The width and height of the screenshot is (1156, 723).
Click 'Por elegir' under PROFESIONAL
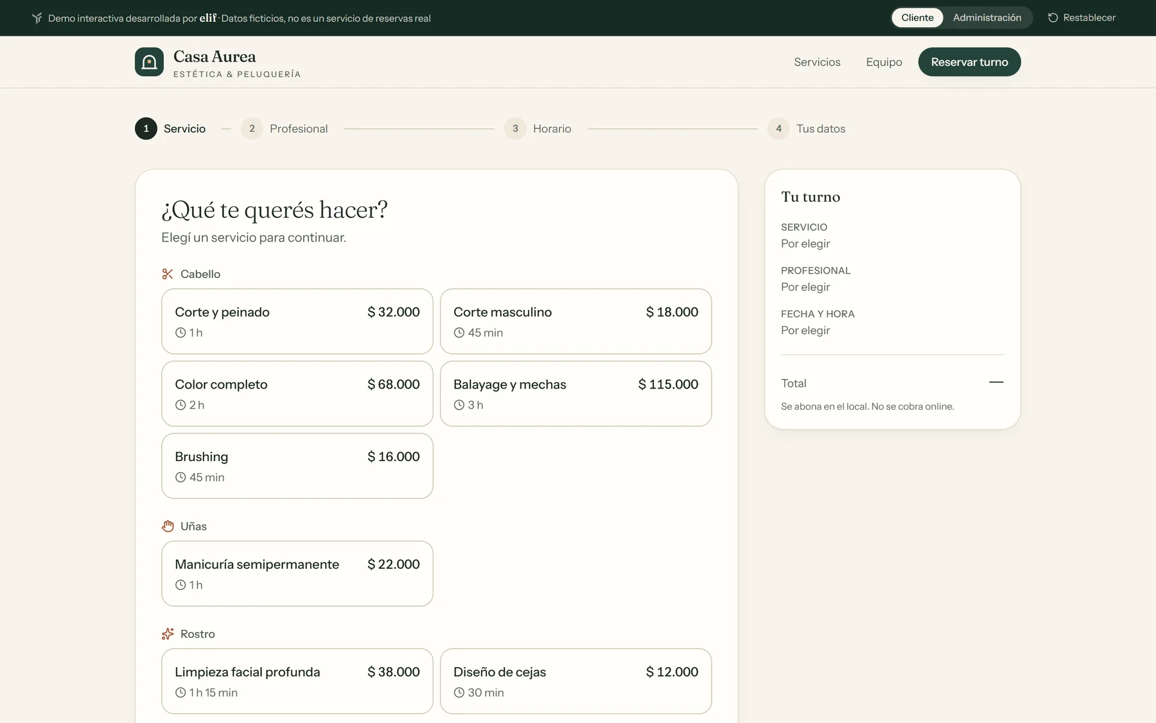(x=805, y=287)
